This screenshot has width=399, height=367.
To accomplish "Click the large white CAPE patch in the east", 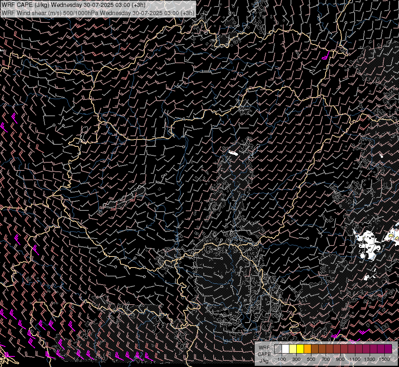I will [x=368, y=245].
